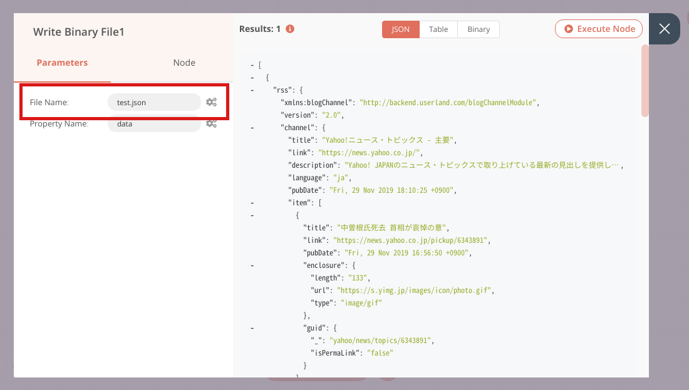Collapse the enclosure object in the JSON
The width and height of the screenshot is (689, 390).
(252, 265)
